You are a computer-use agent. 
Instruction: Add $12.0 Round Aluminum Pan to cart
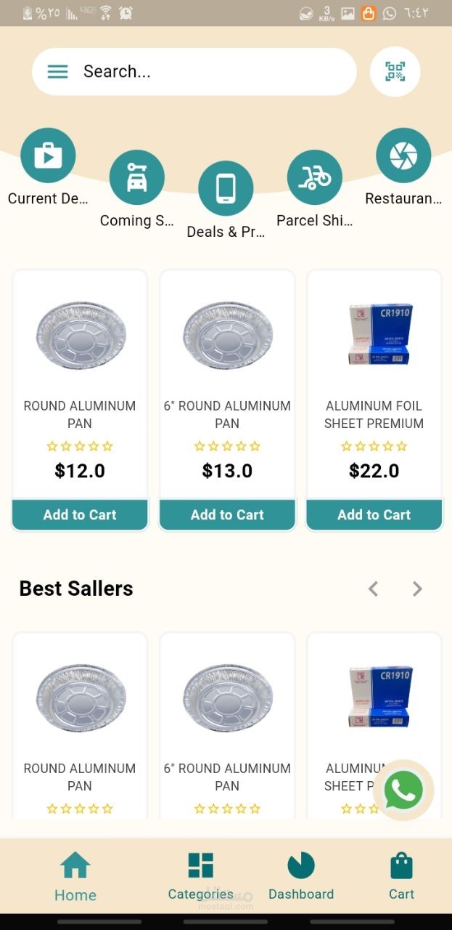[x=80, y=514]
